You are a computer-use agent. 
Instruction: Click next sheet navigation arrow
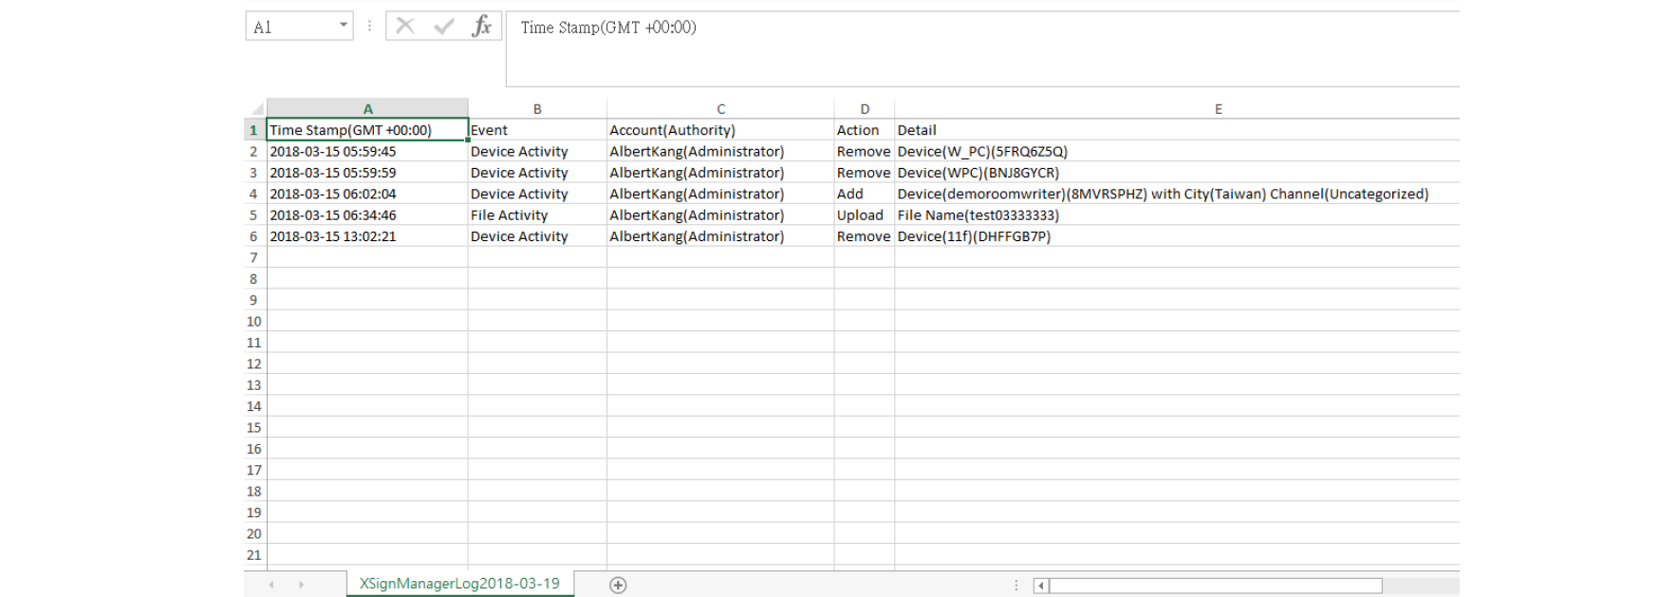pyautogui.click(x=301, y=585)
